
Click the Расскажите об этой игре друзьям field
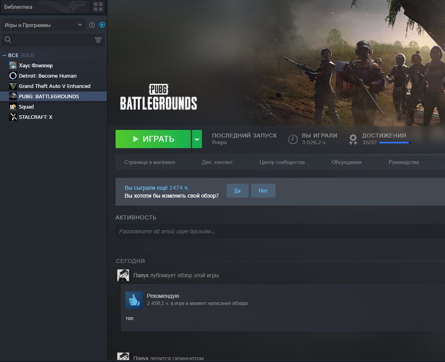[280, 231]
